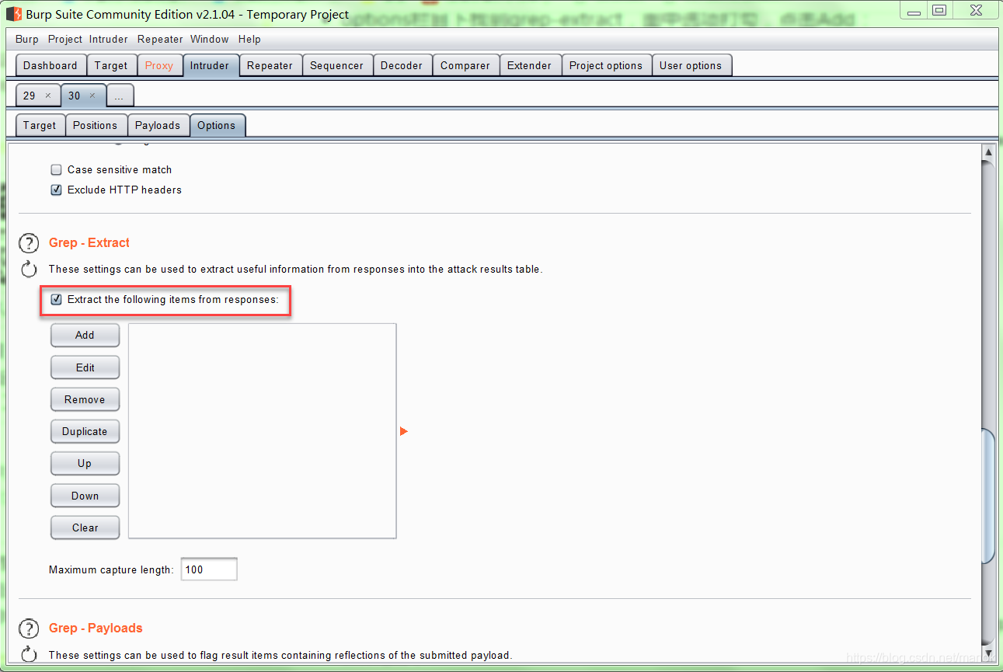Toggle Extract the following items from responses
1003x672 pixels.
point(56,299)
